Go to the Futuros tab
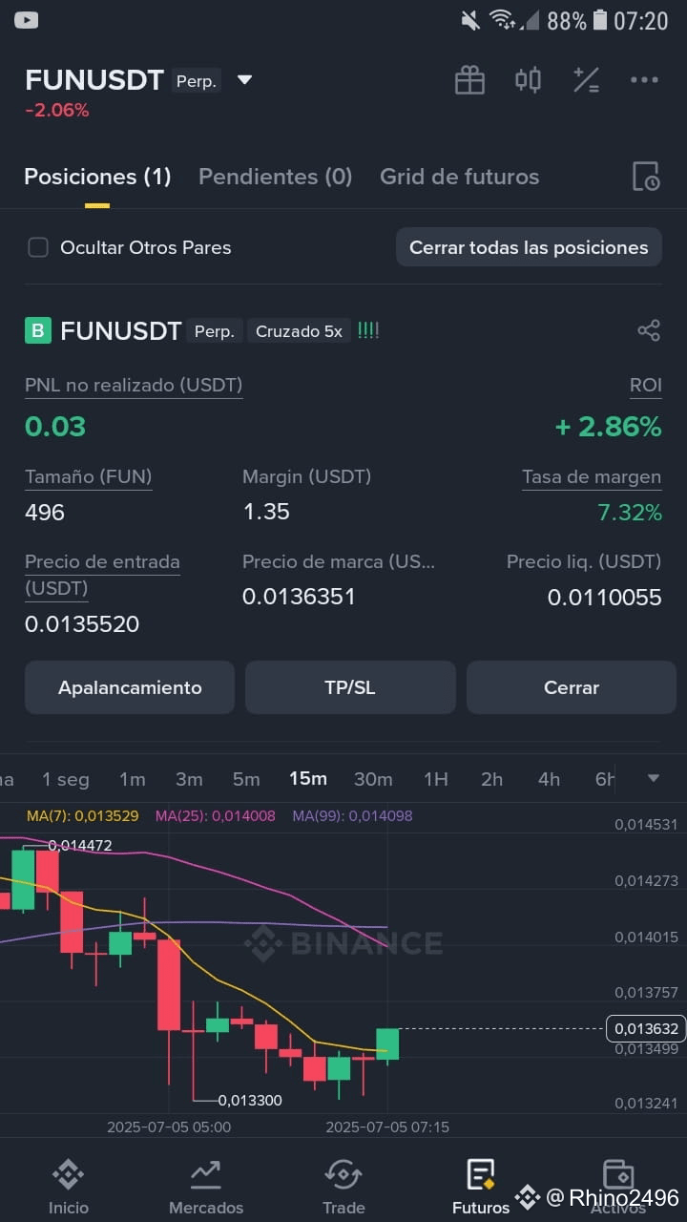This screenshot has width=687, height=1222. [x=481, y=1187]
